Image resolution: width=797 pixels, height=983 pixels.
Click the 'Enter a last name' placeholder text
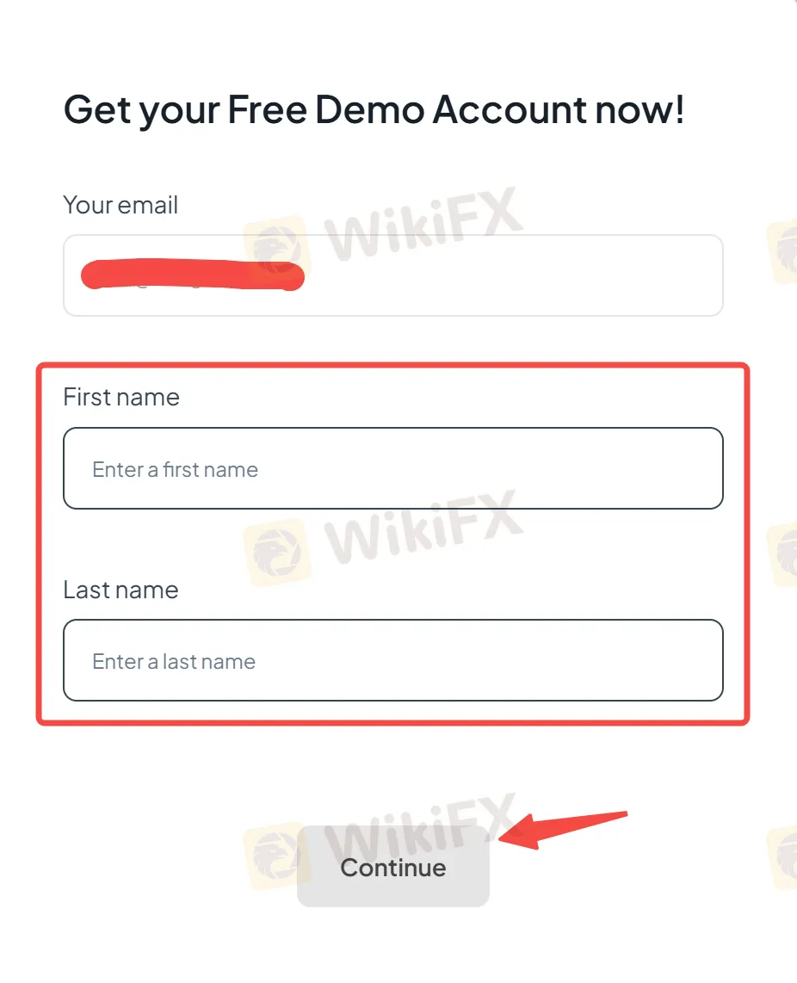click(x=174, y=661)
